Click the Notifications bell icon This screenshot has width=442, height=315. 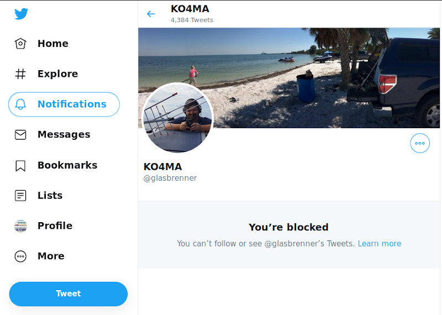[x=20, y=104]
